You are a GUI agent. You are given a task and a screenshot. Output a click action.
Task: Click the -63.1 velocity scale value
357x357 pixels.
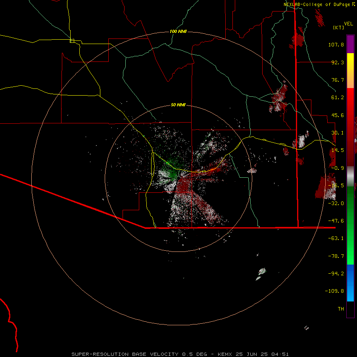click(x=336, y=238)
